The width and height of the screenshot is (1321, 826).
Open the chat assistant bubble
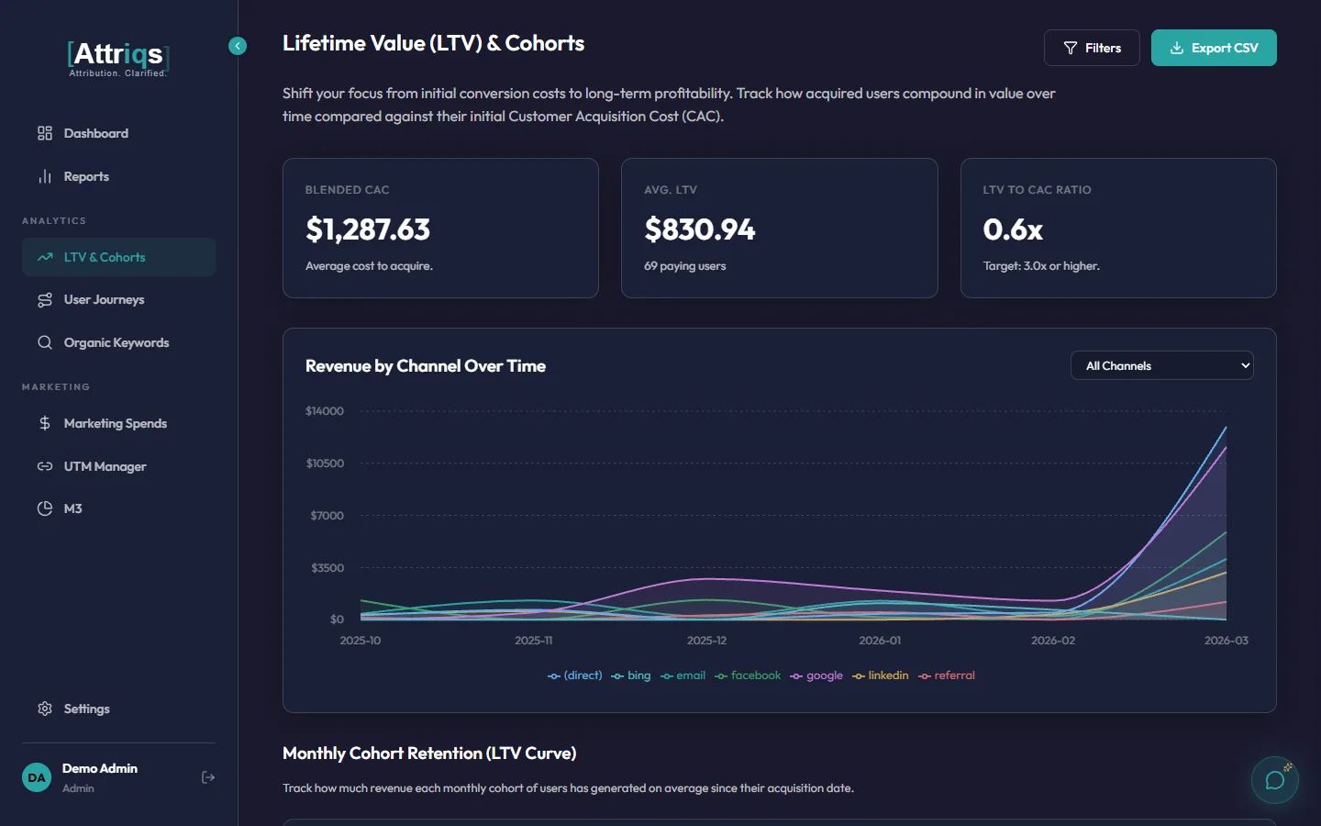click(x=1274, y=780)
